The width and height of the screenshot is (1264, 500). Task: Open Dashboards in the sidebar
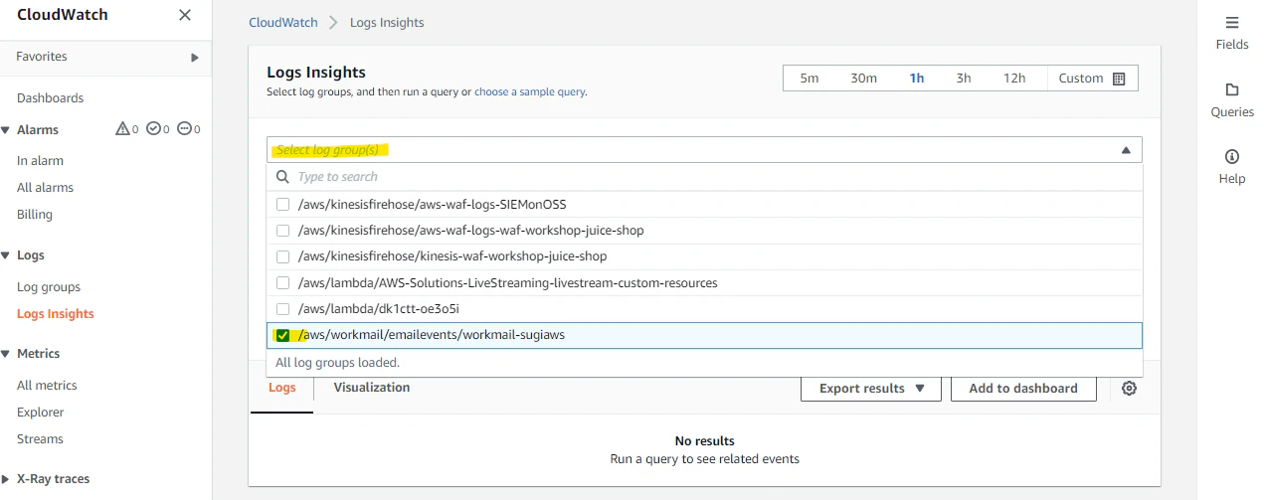(x=50, y=98)
